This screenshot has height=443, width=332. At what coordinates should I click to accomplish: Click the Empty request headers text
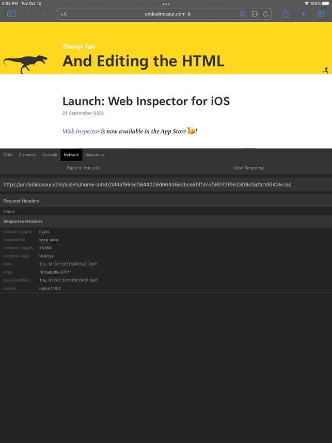tap(9, 211)
